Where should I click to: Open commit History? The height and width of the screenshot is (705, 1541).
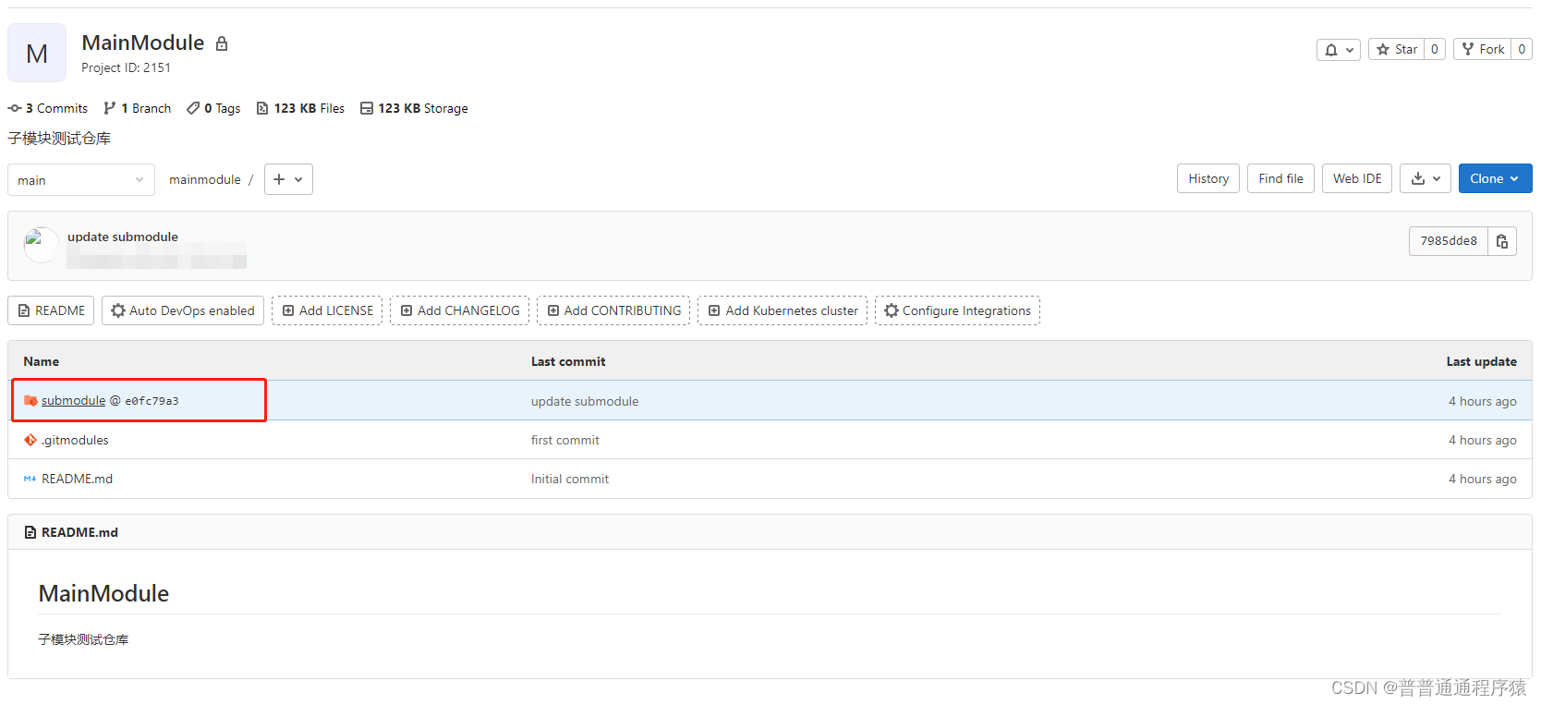pos(1208,178)
